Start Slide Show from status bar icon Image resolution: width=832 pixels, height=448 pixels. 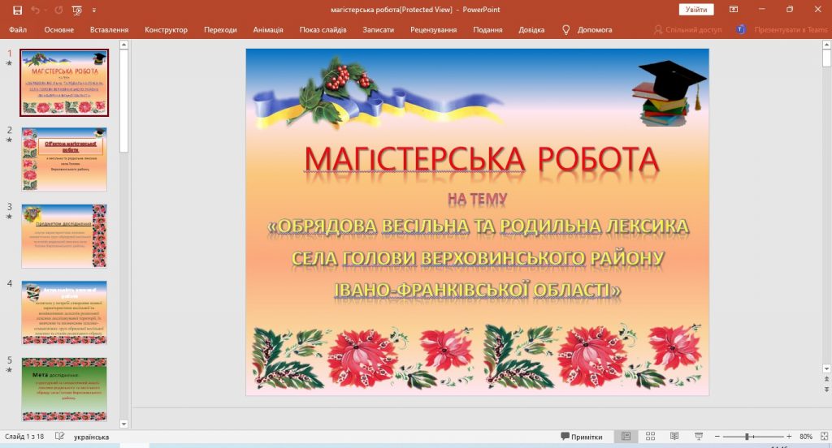pos(699,437)
